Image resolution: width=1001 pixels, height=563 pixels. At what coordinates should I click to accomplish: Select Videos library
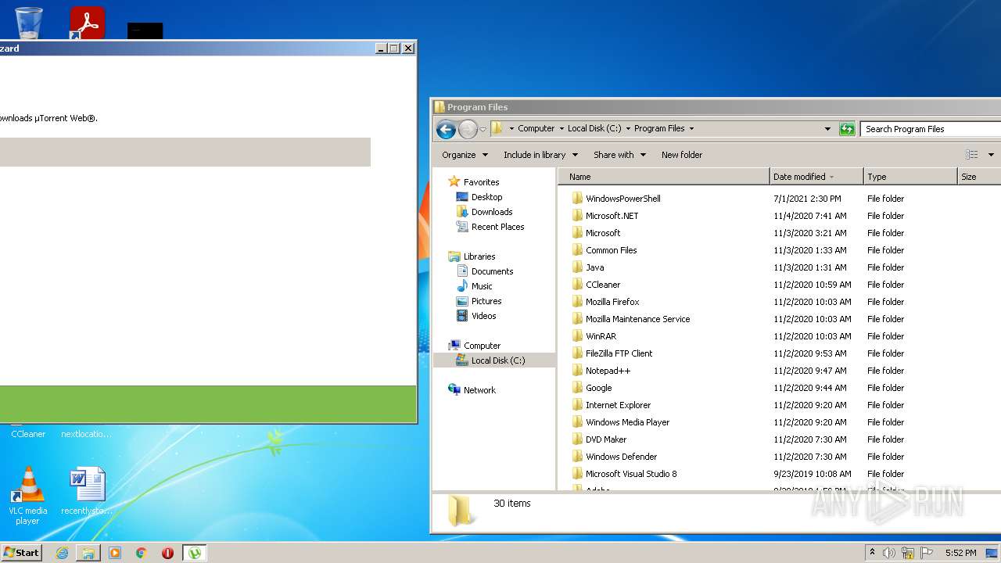(483, 316)
